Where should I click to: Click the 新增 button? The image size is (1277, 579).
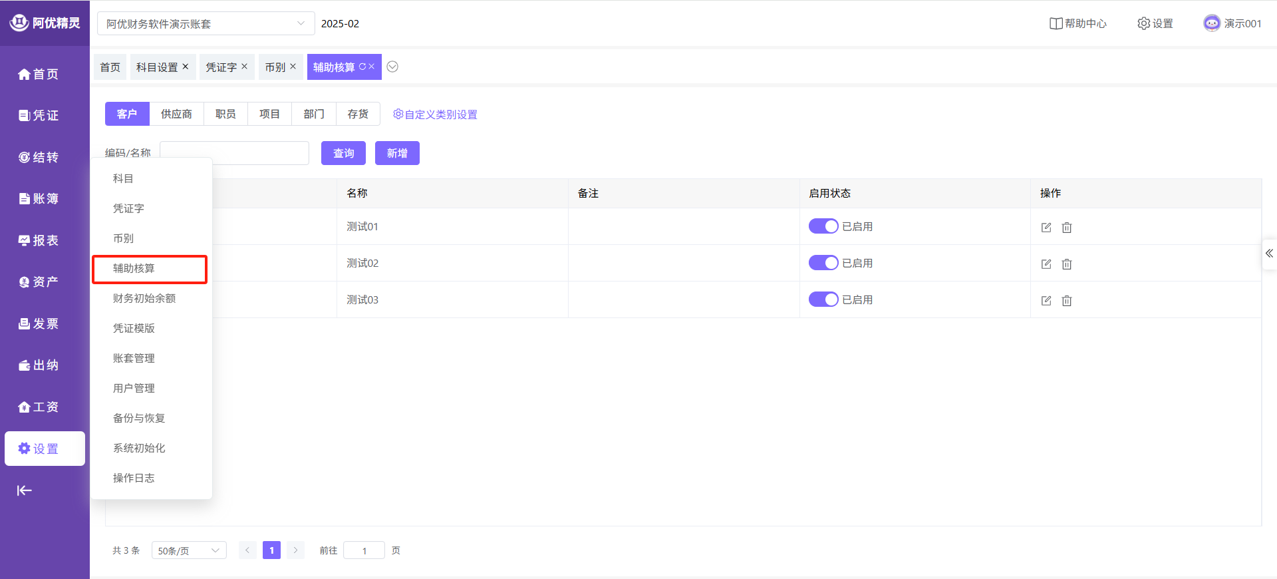pos(397,153)
